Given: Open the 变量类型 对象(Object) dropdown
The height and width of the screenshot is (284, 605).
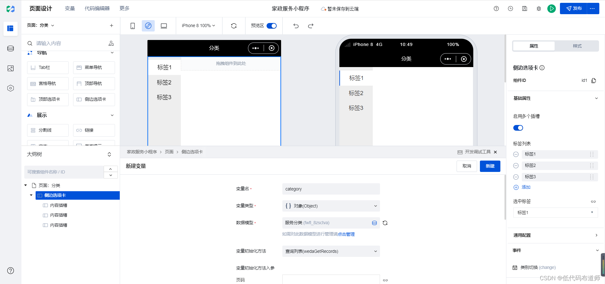Looking at the screenshot, I should [331, 206].
